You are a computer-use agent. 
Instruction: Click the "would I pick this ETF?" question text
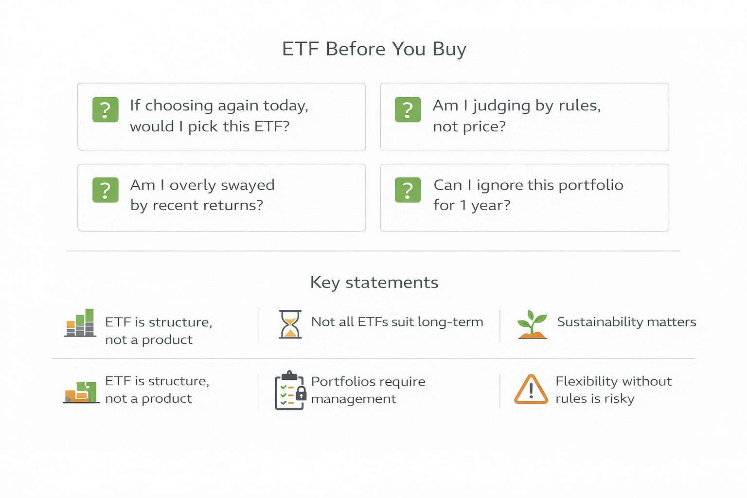(210, 126)
